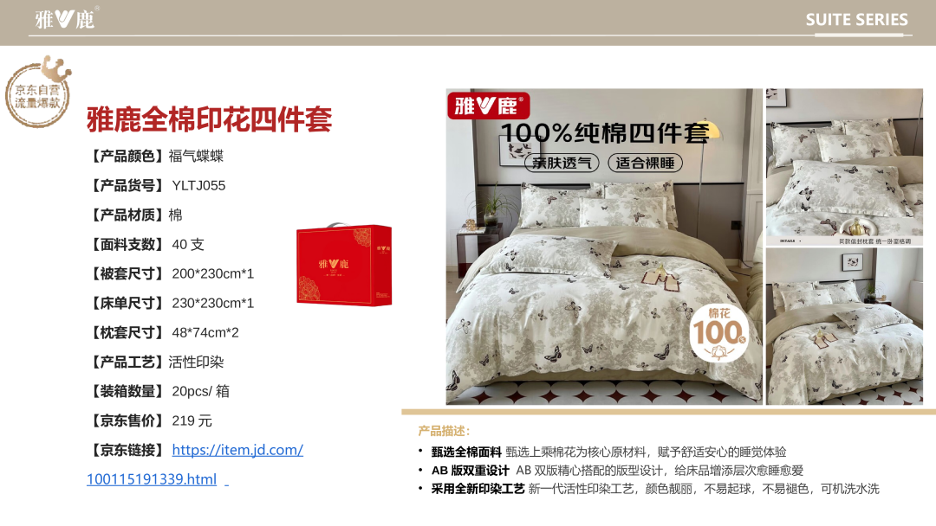Open the JD product link https://item.jd.com/

pos(237,450)
